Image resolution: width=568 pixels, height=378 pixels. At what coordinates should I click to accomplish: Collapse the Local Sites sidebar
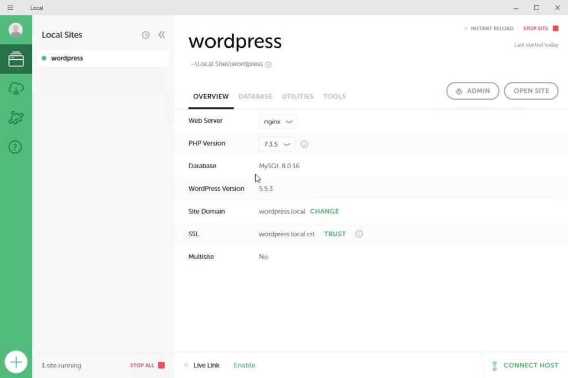coord(161,35)
